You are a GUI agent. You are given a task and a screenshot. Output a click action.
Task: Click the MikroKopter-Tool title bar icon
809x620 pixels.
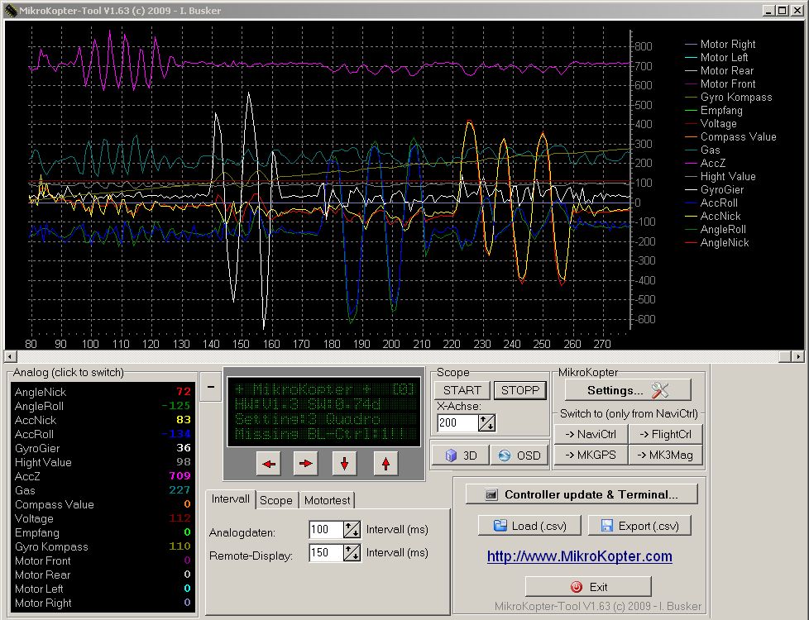coord(11,10)
